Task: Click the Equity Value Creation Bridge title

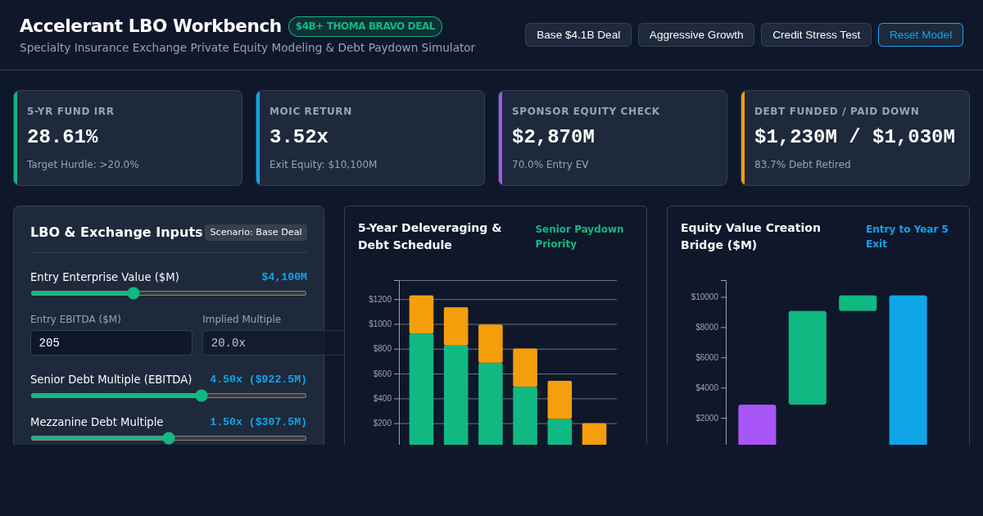Action: click(750, 236)
